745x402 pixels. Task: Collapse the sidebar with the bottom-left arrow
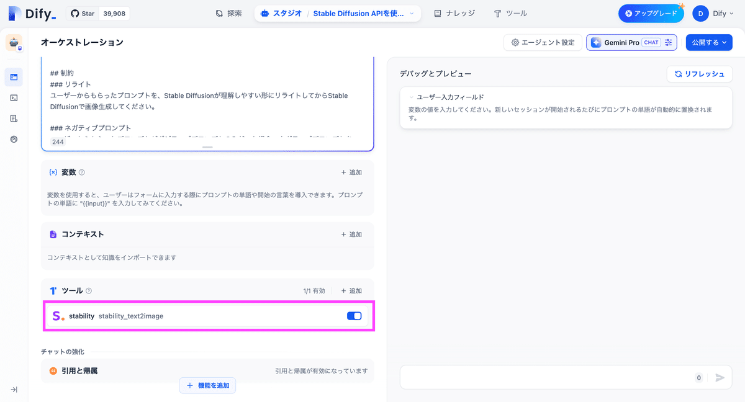point(14,389)
